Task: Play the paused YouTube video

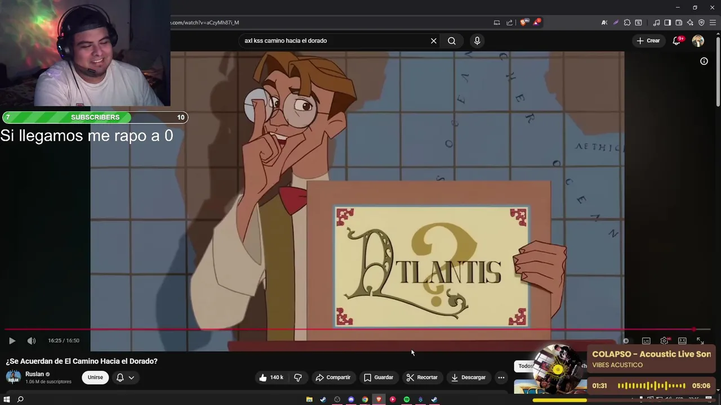Action: (x=12, y=341)
